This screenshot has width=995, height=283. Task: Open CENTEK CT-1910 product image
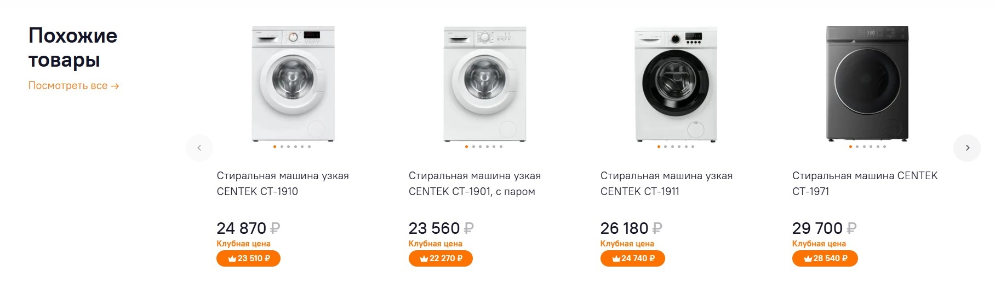tap(293, 84)
